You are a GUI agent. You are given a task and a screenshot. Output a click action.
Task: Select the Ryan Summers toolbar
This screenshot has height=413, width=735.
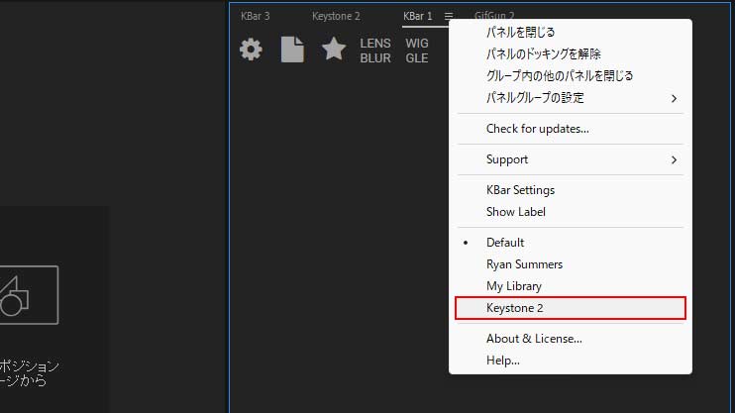pyautogui.click(x=570, y=264)
